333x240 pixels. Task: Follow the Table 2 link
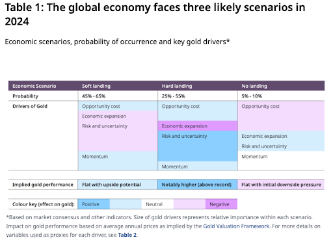pyautogui.click(x=127, y=235)
